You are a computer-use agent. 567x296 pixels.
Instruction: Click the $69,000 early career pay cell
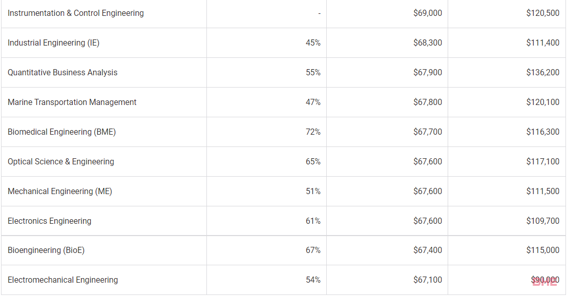click(428, 13)
